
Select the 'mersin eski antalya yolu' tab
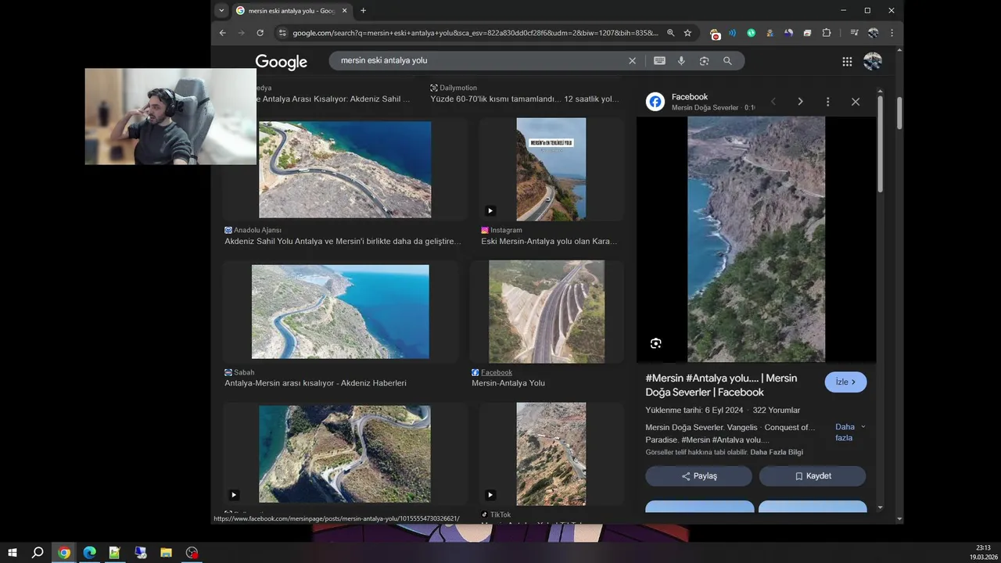click(x=291, y=11)
